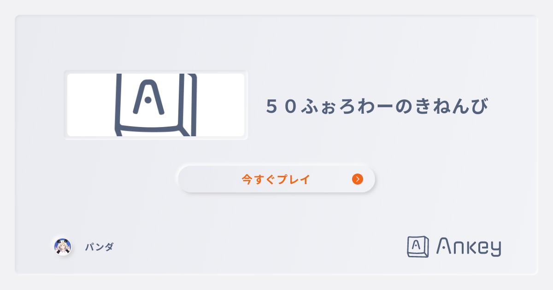The height and width of the screenshot is (290, 553).
Task: Click the orange 今すぐプレイ label text
Action: click(x=276, y=179)
